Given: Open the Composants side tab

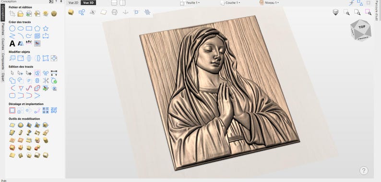Looking at the screenshot, I should [3, 61].
